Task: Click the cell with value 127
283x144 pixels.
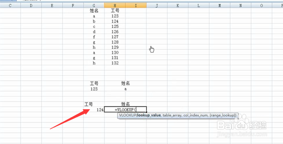Action: point(115,37)
